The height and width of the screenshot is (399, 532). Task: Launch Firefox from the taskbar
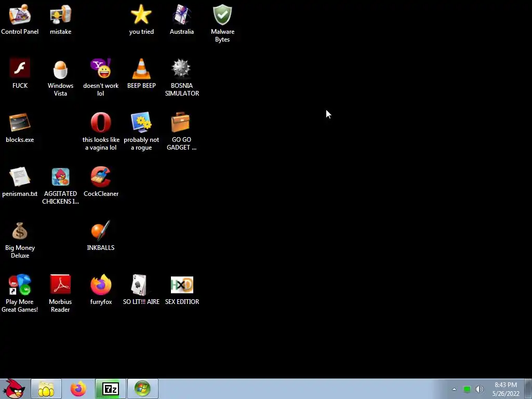click(x=78, y=389)
